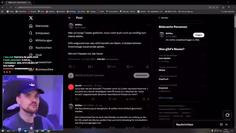This screenshot has width=236, height=133.
Task: Open Windows Start menu
Action: [3, 131]
